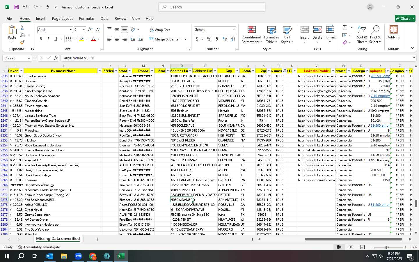Open Conditional Formatting menu
The width and height of the screenshot is (419, 262).
pos(252,35)
